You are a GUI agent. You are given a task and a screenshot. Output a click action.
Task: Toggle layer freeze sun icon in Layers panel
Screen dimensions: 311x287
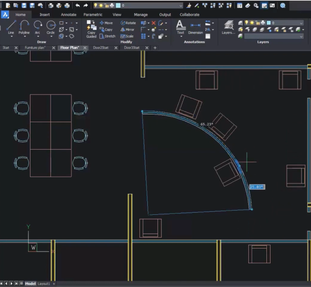coord(252,23)
